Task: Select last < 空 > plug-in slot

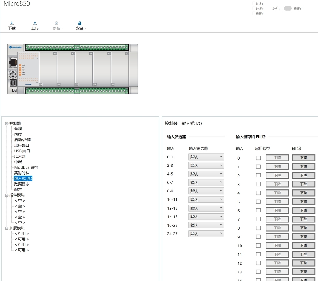Action: [20, 223]
